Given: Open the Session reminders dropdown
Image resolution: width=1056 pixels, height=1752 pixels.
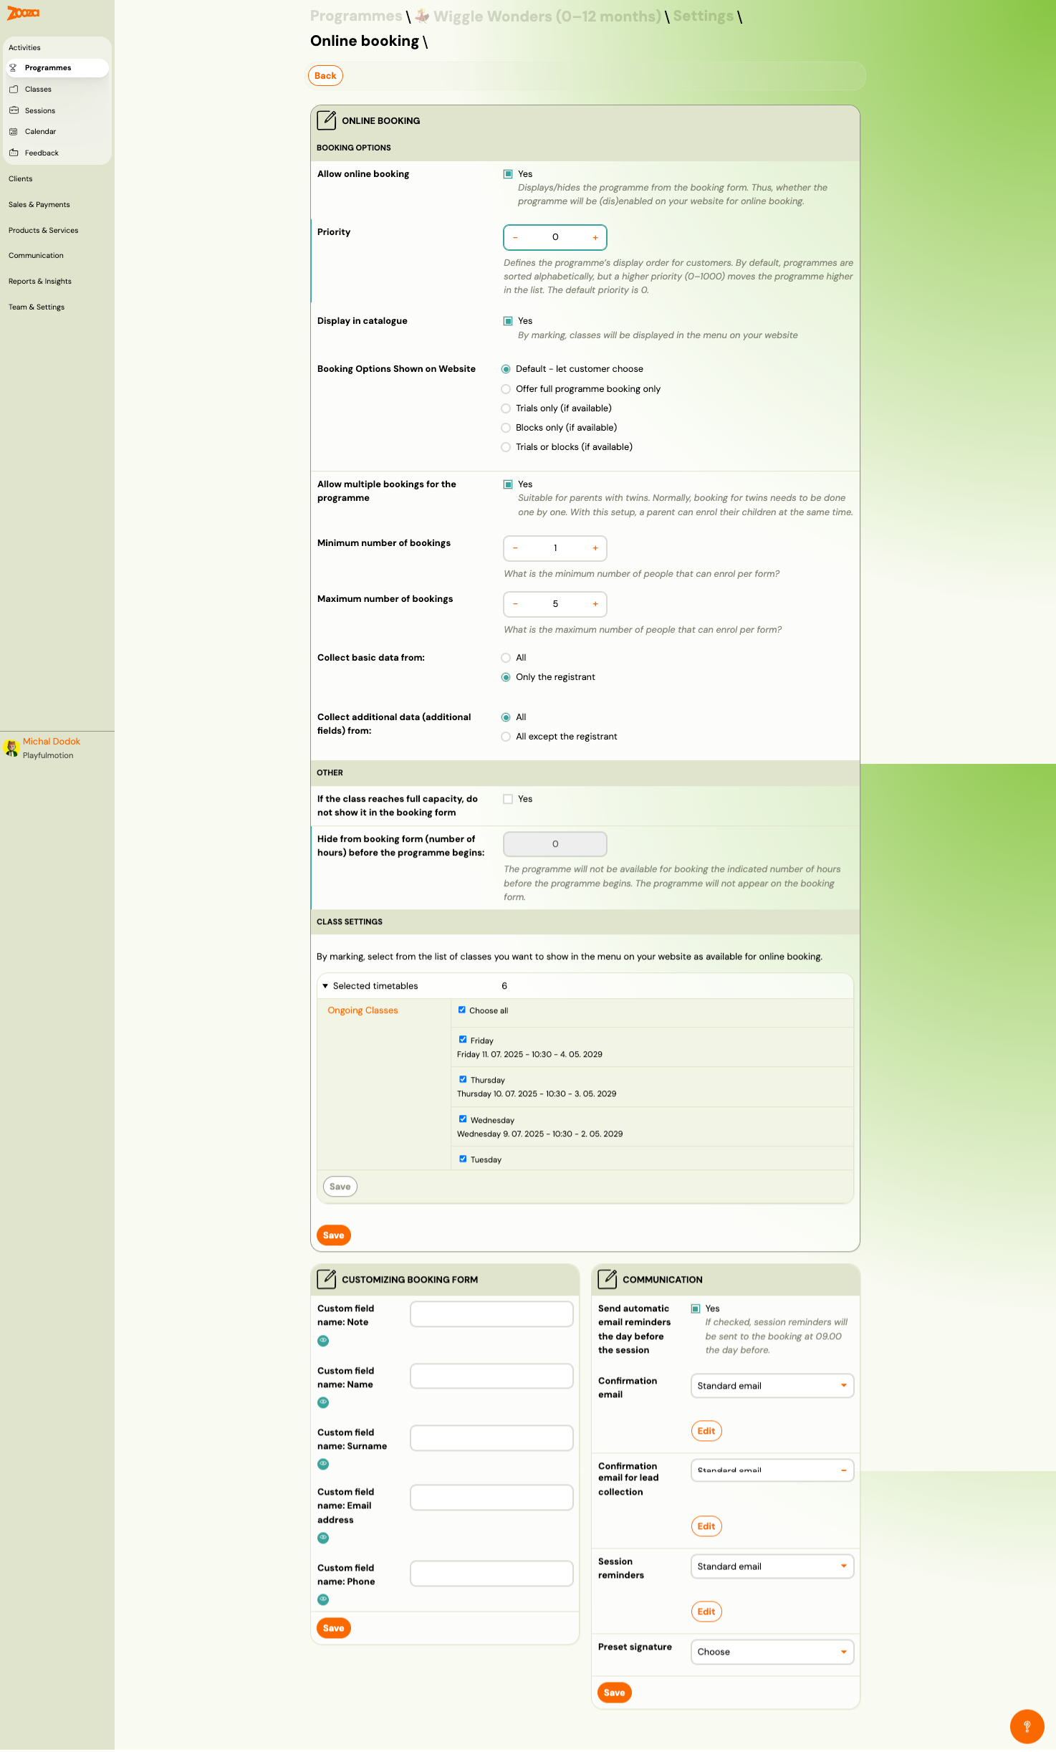Looking at the screenshot, I should coord(772,1566).
